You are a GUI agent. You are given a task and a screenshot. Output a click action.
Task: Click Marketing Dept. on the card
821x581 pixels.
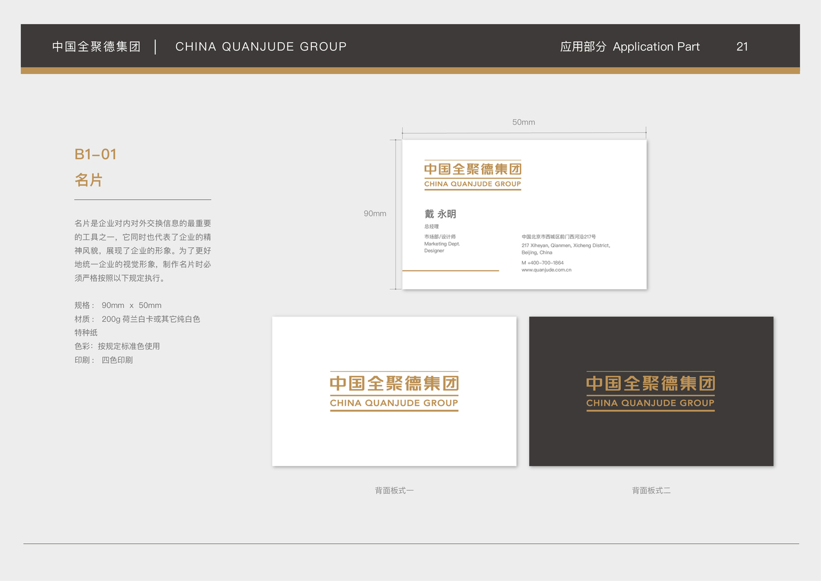coord(442,244)
